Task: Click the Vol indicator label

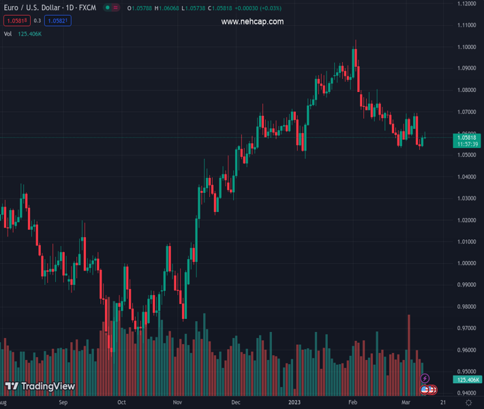Action: tap(7, 33)
